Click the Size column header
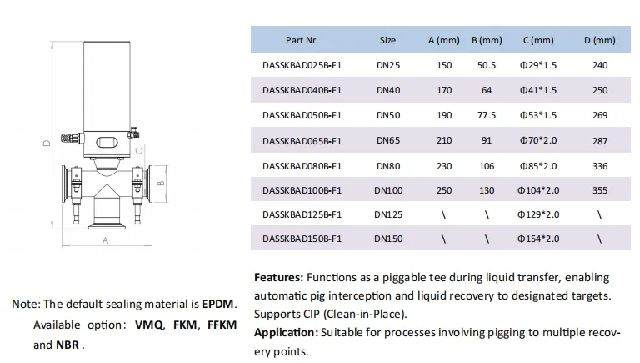This screenshot has width=640, height=363. 387,40
